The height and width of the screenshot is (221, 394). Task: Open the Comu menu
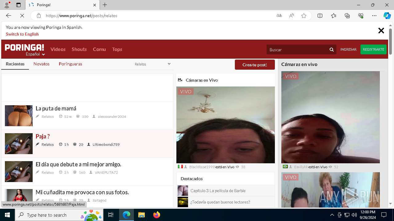point(99,49)
